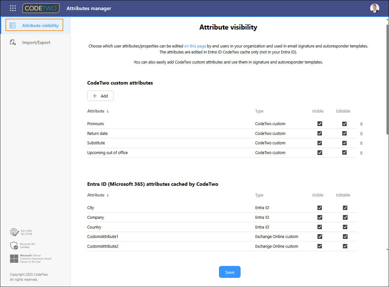This screenshot has width=389, height=287.
Task: Click CodeTwo custom type in Pronouns row
Action: [270, 124]
